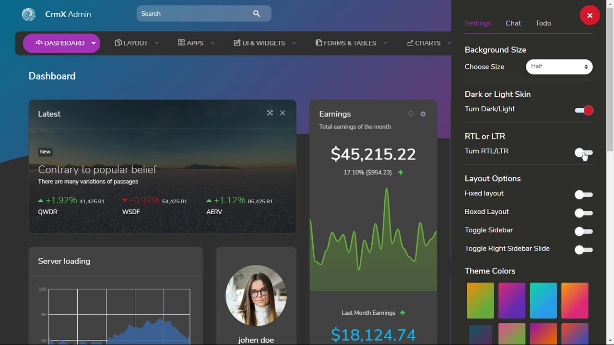Enable the Fixed layout switch
The width and height of the screenshot is (614, 345).
[x=584, y=195]
